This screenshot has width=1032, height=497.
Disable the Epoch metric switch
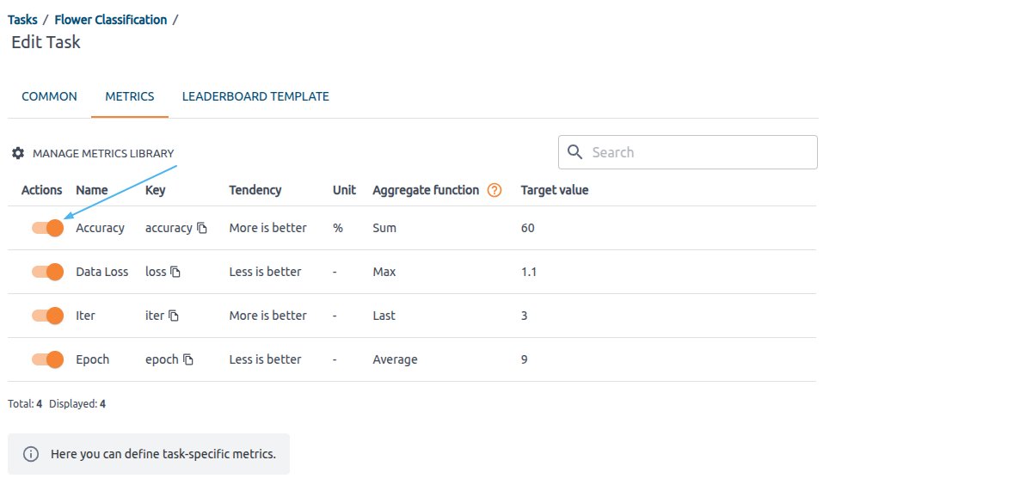(x=47, y=359)
